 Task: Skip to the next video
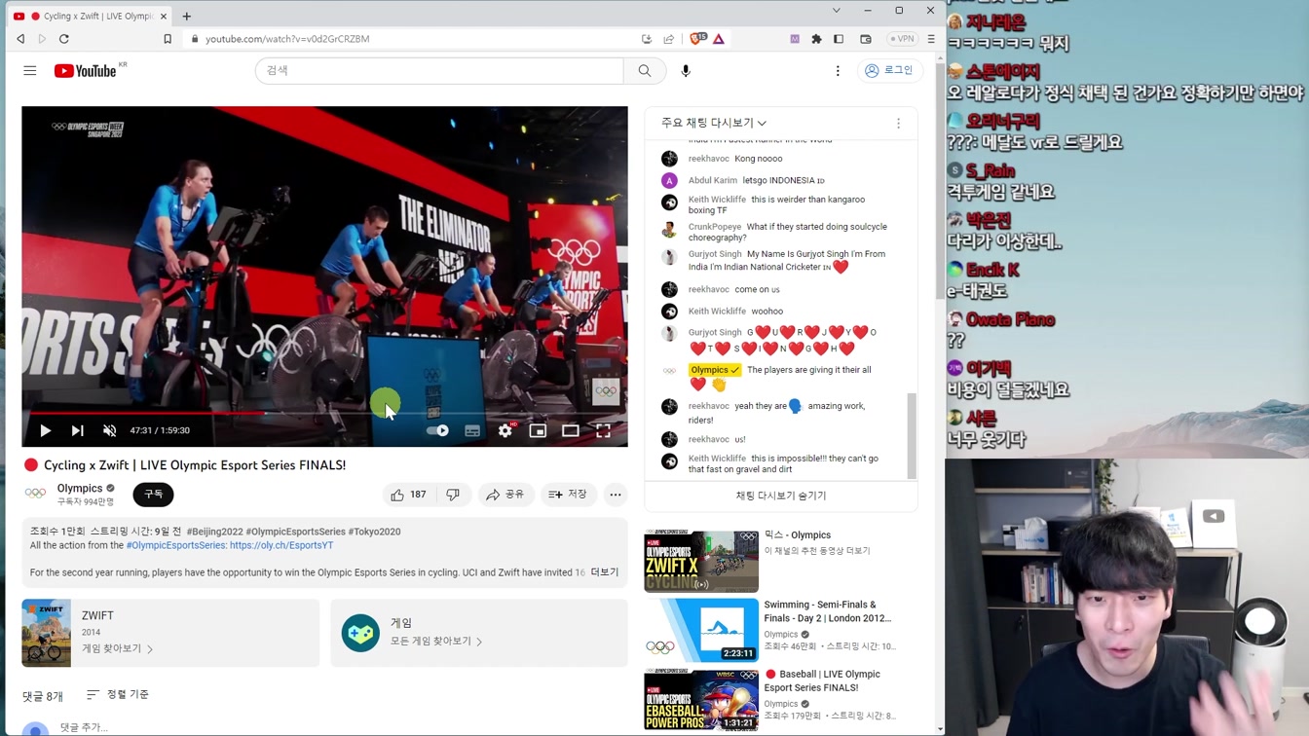tap(78, 430)
